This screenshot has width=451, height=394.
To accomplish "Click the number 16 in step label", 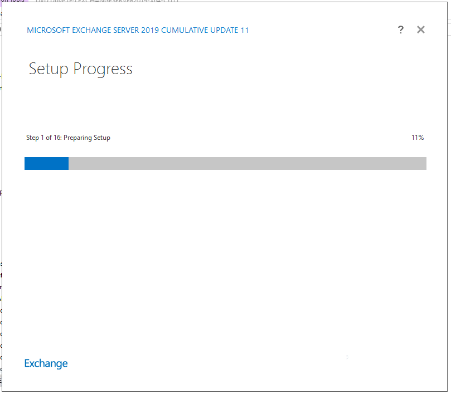I will click(x=57, y=138).
